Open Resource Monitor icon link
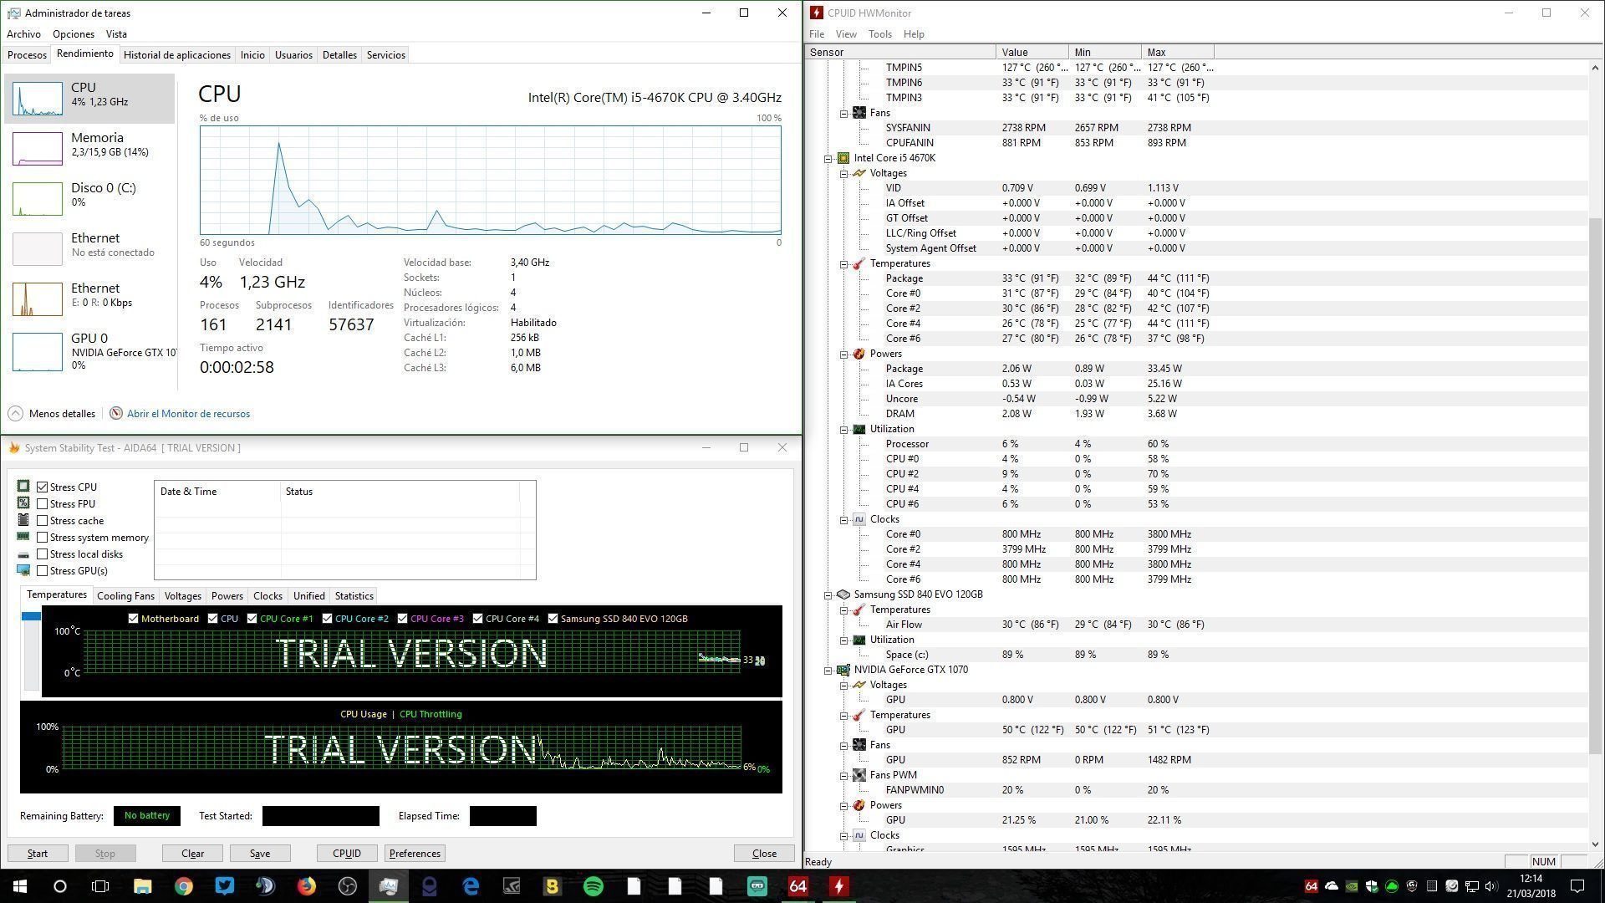Screen dimensions: 1605x903 click(x=116, y=414)
